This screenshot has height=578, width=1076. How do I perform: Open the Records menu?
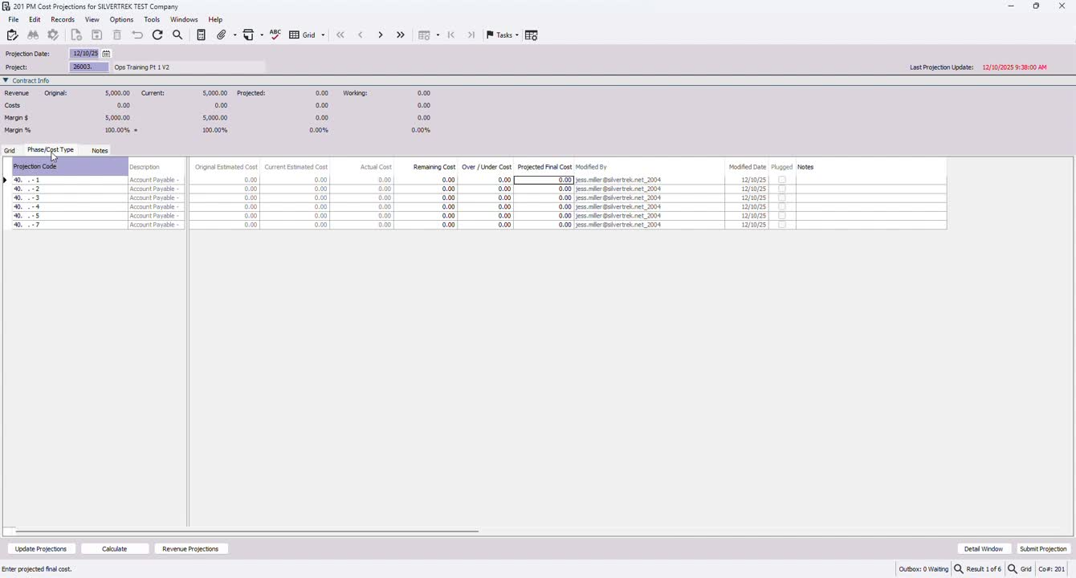(63, 19)
